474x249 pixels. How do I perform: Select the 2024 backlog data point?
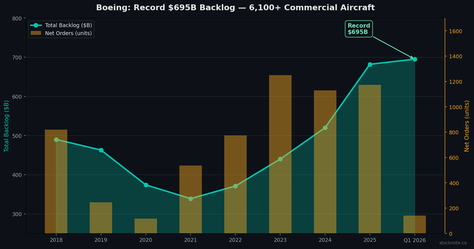pos(325,128)
